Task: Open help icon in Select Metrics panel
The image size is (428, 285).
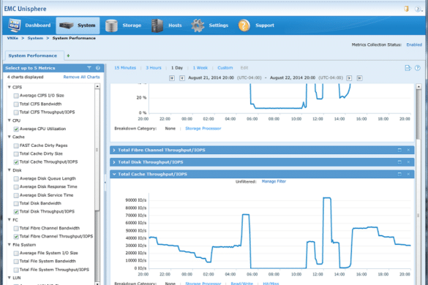Action: point(98,68)
